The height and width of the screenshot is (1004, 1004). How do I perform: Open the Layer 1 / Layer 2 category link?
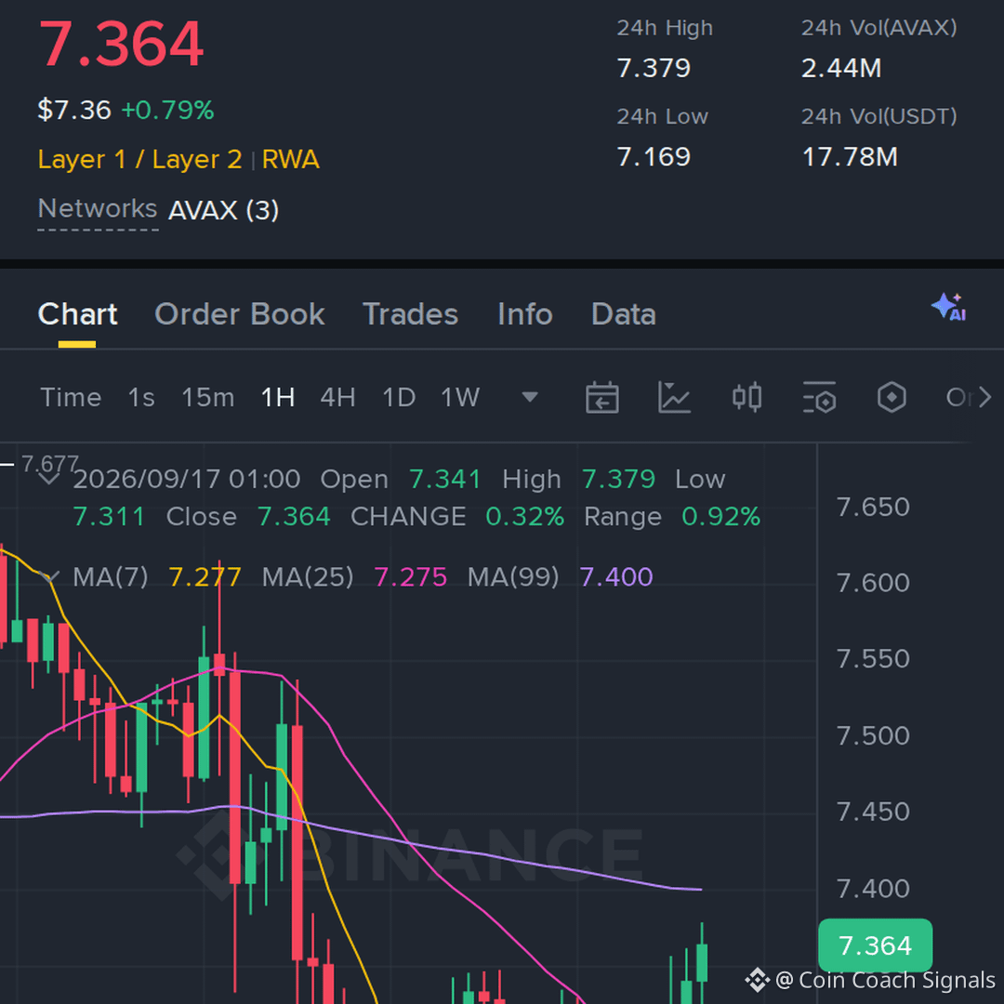[139, 160]
